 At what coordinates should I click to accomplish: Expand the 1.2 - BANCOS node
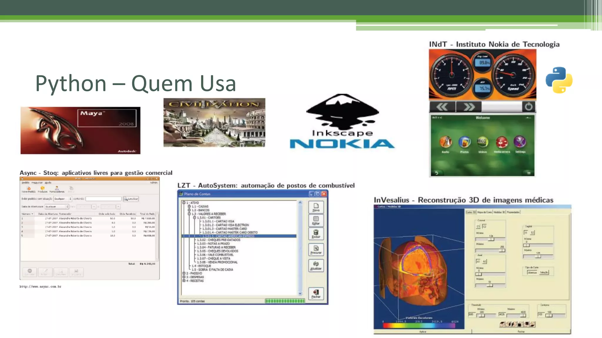click(x=189, y=210)
